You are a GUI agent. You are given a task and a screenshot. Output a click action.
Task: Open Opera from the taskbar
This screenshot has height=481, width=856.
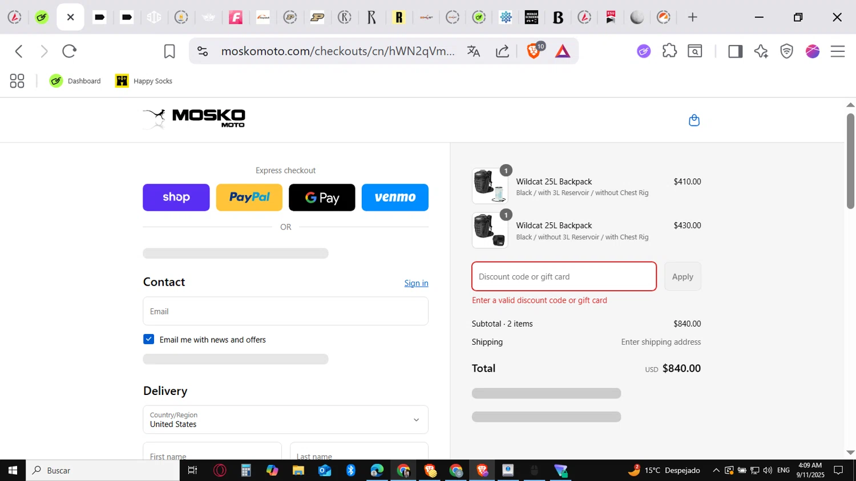pyautogui.click(x=220, y=470)
